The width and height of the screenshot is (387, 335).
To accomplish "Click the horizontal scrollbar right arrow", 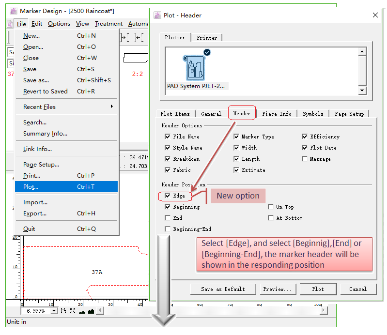I will point(324,310).
